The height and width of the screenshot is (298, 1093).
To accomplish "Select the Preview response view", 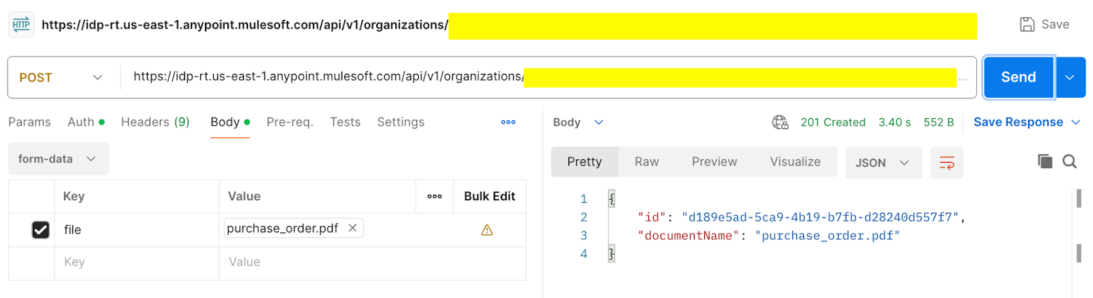I will click(x=715, y=162).
